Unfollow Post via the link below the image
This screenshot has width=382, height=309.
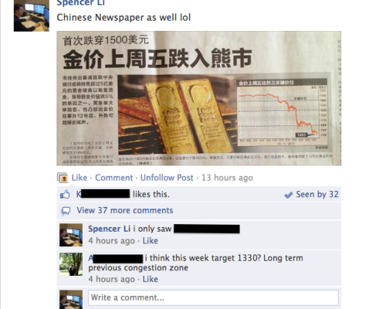tap(167, 178)
